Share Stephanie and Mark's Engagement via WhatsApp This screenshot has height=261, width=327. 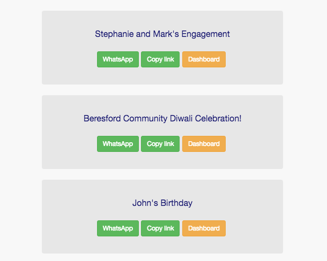(x=118, y=59)
